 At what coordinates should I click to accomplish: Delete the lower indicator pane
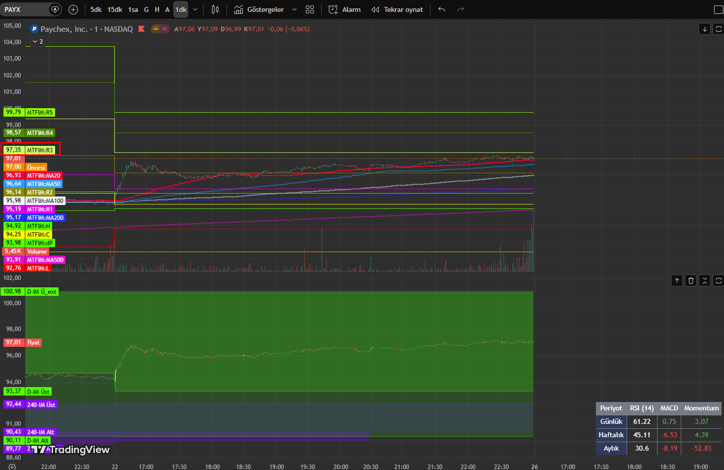(x=691, y=280)
